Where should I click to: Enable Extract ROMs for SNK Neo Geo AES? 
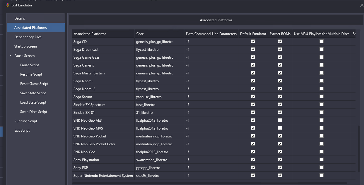[x=280, y=120]
